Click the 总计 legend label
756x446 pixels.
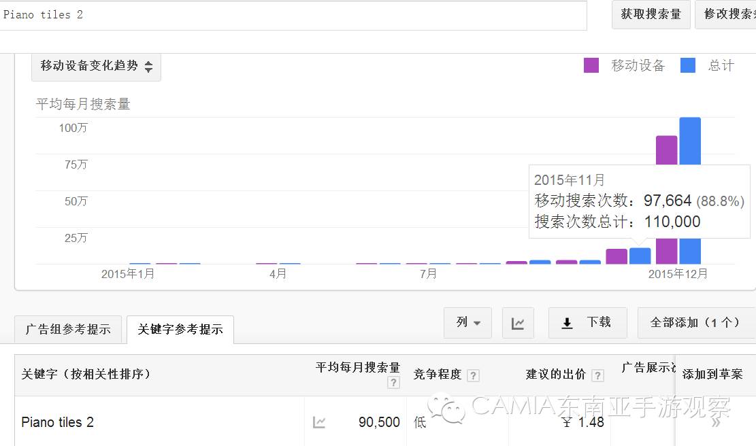(721, 65)
